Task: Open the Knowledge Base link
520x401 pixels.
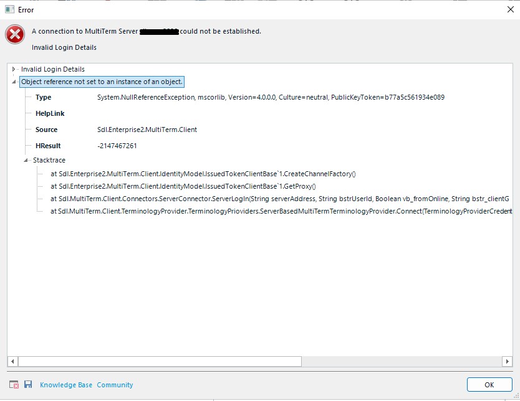Action: [x=66, y=385]
